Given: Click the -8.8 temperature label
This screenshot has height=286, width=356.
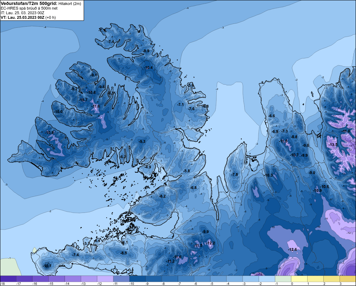Looking at the screenshot, I should pyautogui.click(x=294, y=137).
